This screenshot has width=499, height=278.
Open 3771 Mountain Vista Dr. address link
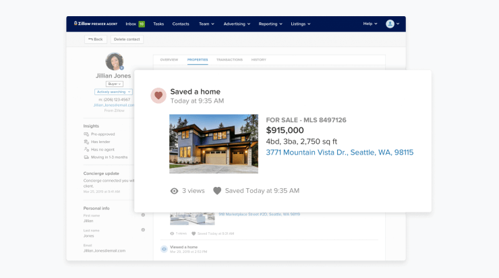click(x=340, y=152)
